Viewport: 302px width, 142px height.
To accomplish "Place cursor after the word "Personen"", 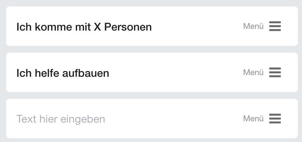I will (152, 26).
